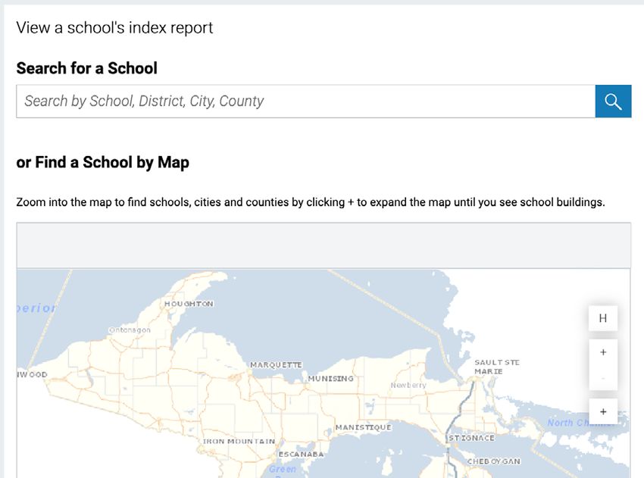Viewport: 644px width, 478px height.
Task: Click the standalone plus button below zoom controls
Action: point(603,411)
